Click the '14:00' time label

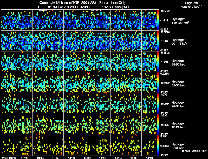71,158
